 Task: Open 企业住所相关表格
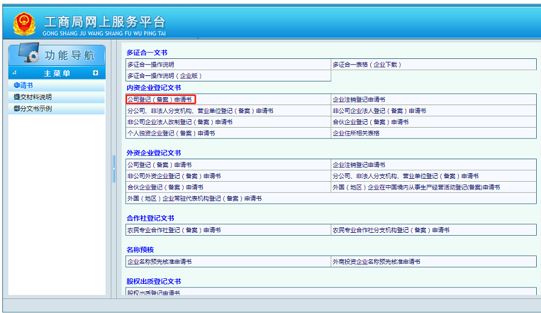(356, 133)
